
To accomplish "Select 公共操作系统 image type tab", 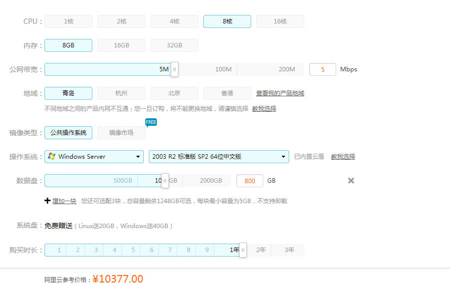I will pyautogui.click(x=68, y=133).
